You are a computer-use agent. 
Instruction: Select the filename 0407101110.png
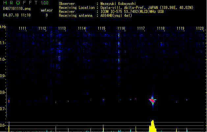click(17, 9)
